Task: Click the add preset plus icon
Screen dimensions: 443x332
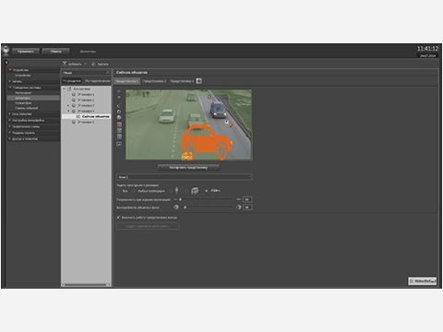Action: click(199, 81)
